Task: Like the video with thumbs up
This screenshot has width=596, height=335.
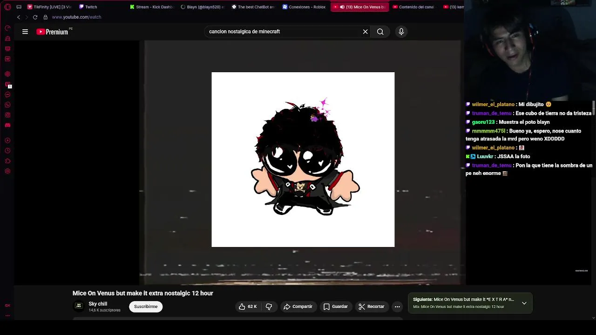Action: [x=248, y=307]
